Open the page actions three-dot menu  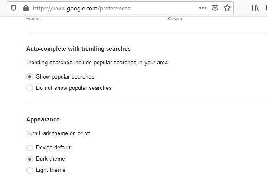[203, 8]
